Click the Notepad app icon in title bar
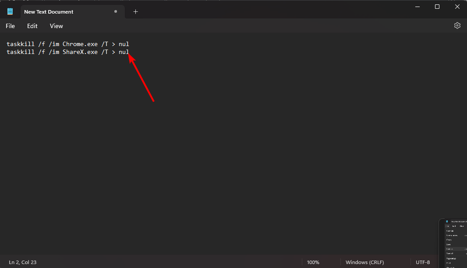The image size is (467, 268). (x=10, y=12)
